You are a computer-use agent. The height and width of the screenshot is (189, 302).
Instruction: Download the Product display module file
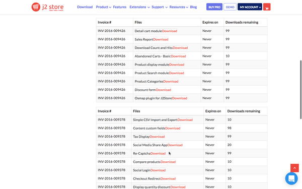(177, 65)
